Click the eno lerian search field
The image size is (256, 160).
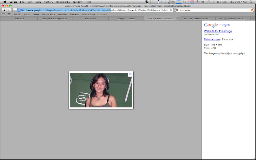tap(214, 10)
